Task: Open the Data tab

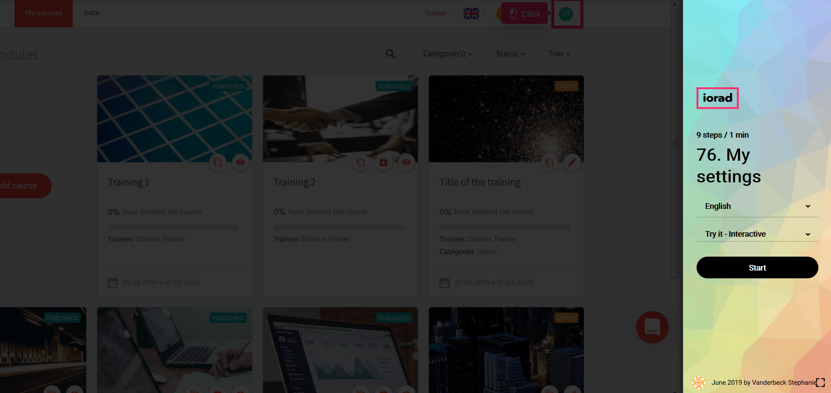Action: pos(91,13)
